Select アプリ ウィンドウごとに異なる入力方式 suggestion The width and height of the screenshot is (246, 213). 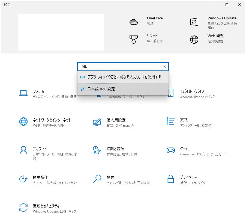pos(123,77)
